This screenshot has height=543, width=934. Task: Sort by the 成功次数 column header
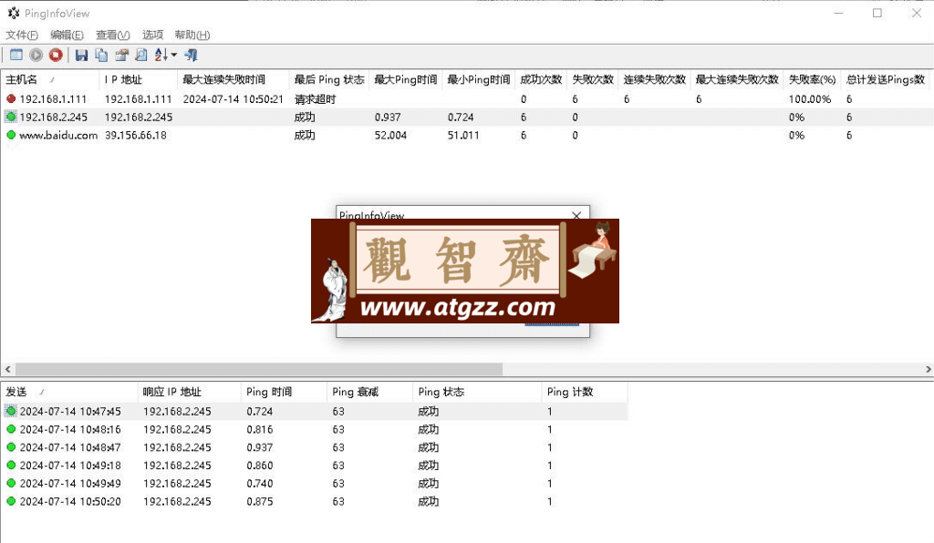click(x=541, y=79)
